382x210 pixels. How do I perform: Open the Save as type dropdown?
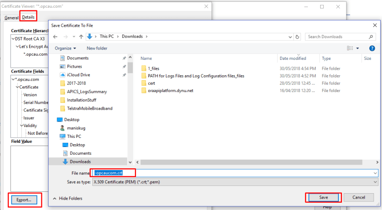(235, 182)
